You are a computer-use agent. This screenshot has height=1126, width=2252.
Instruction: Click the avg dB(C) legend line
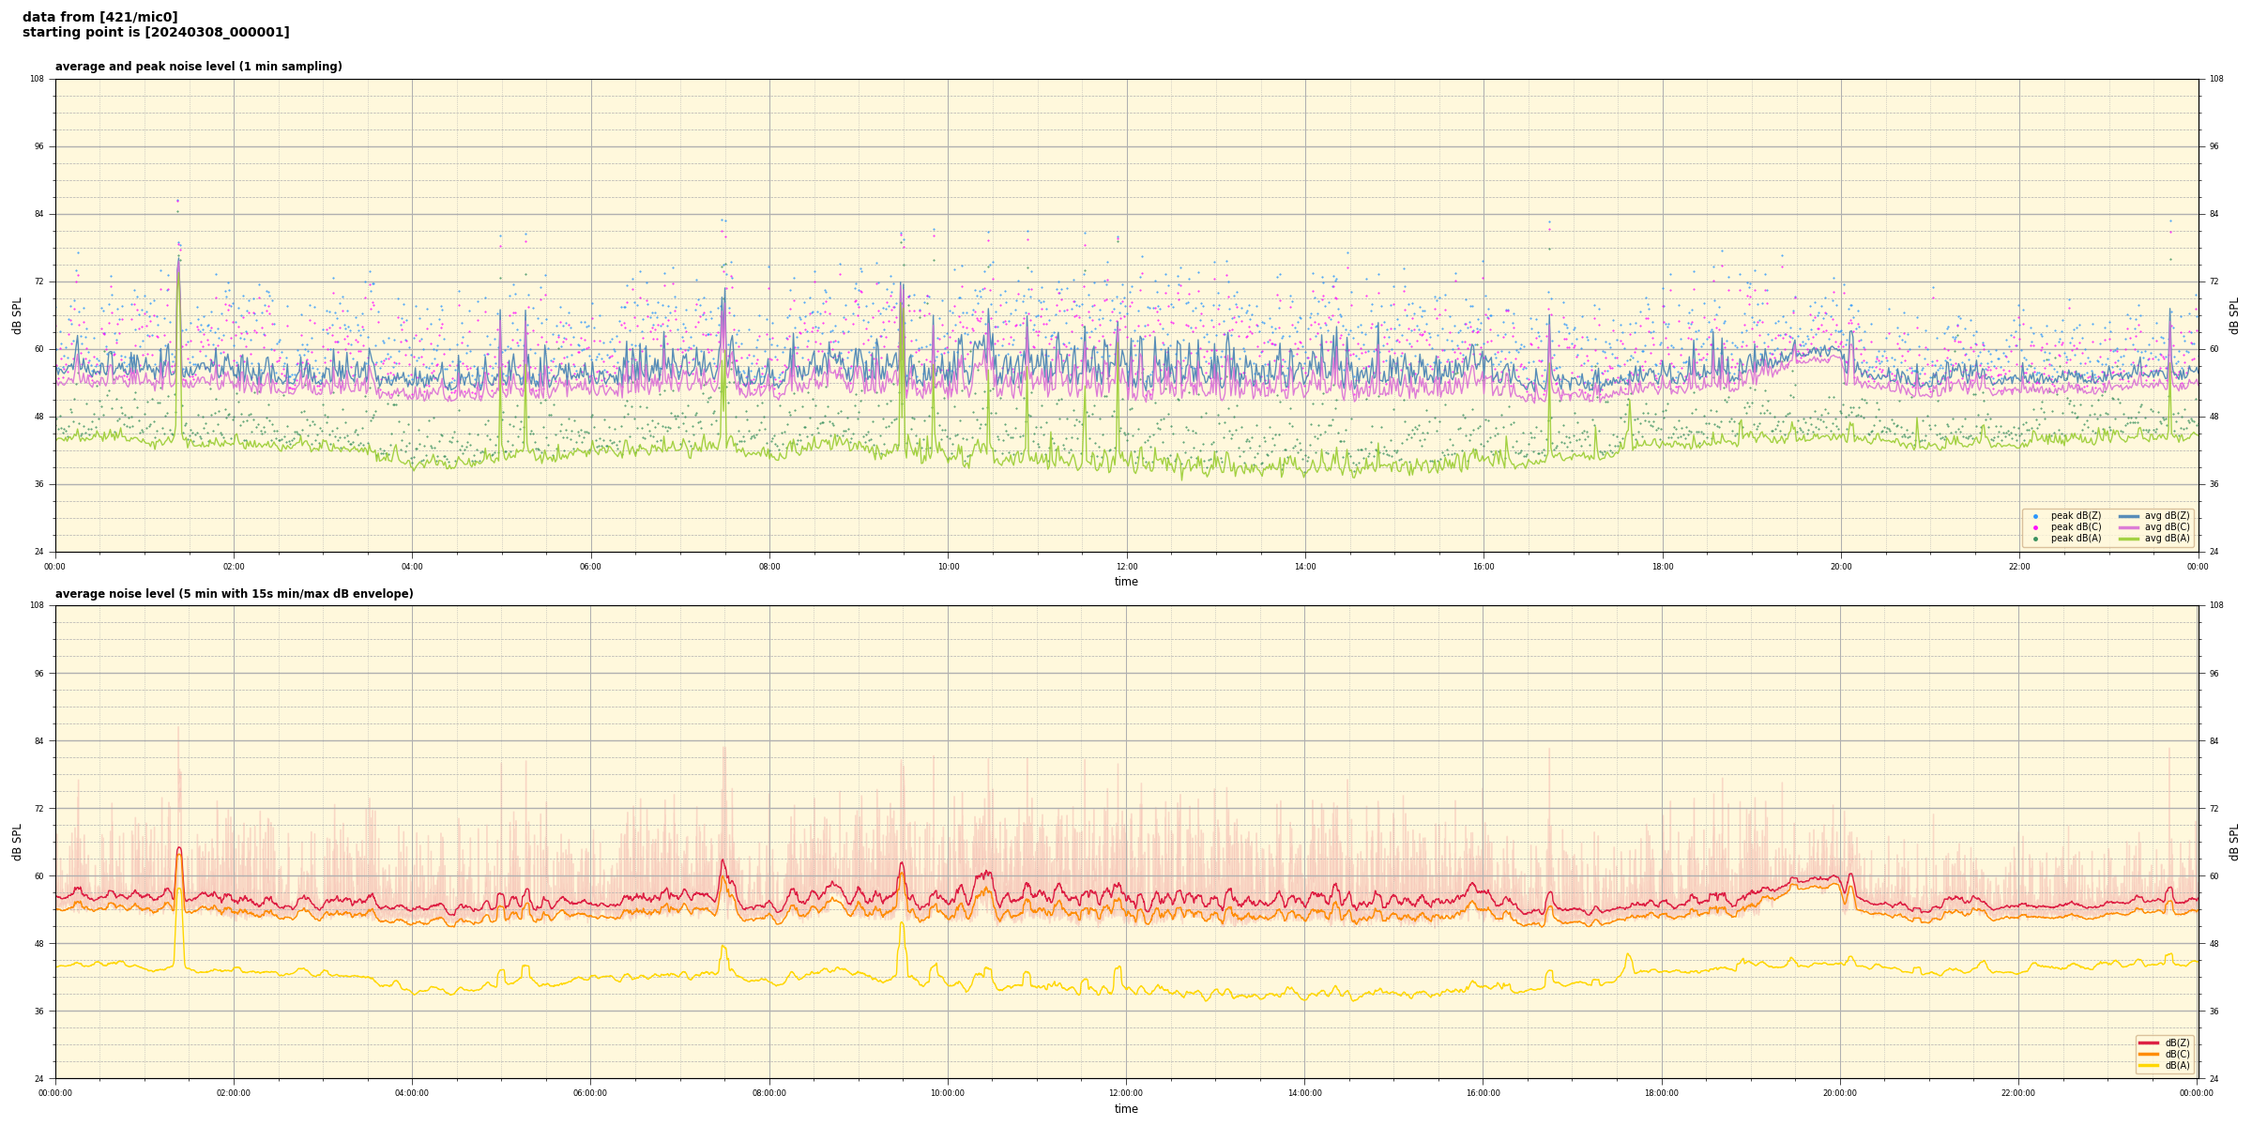point(2129,527)
